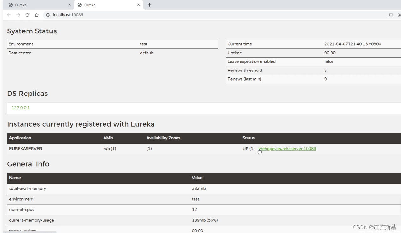Click the Renews threshold label

pyautogui.click(x=245, y=71)
